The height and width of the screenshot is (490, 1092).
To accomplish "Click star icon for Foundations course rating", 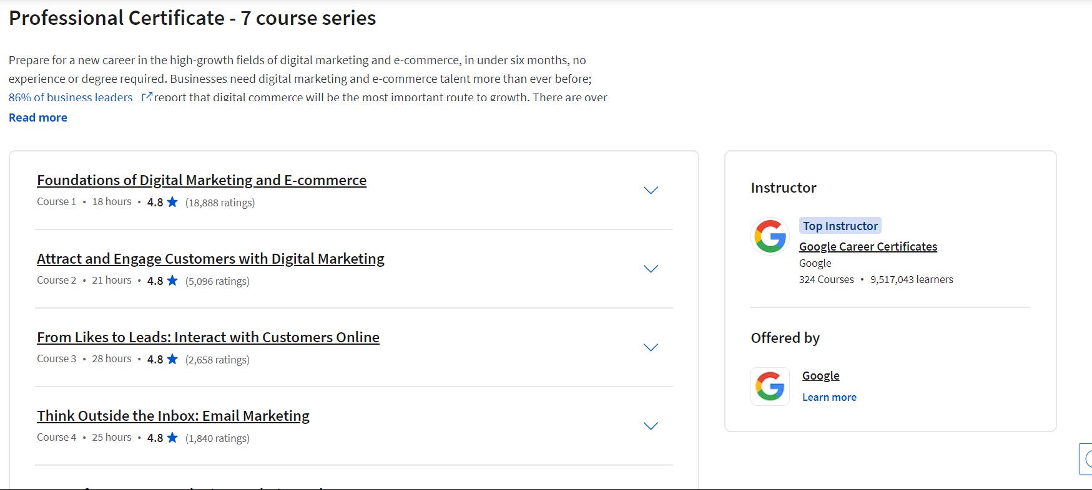I will point(172,202).
